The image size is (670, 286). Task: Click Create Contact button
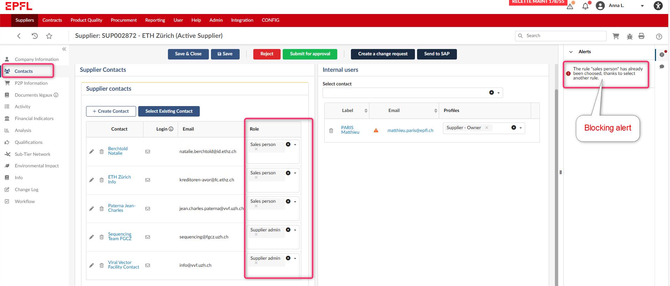(x=111, y=111)
